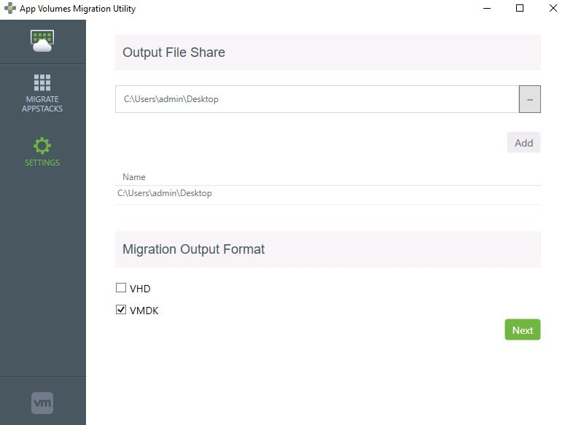Screen dimensions: 565x425
Task: Open the Migrate AppStacks grid icon
Action: [42, 82]
